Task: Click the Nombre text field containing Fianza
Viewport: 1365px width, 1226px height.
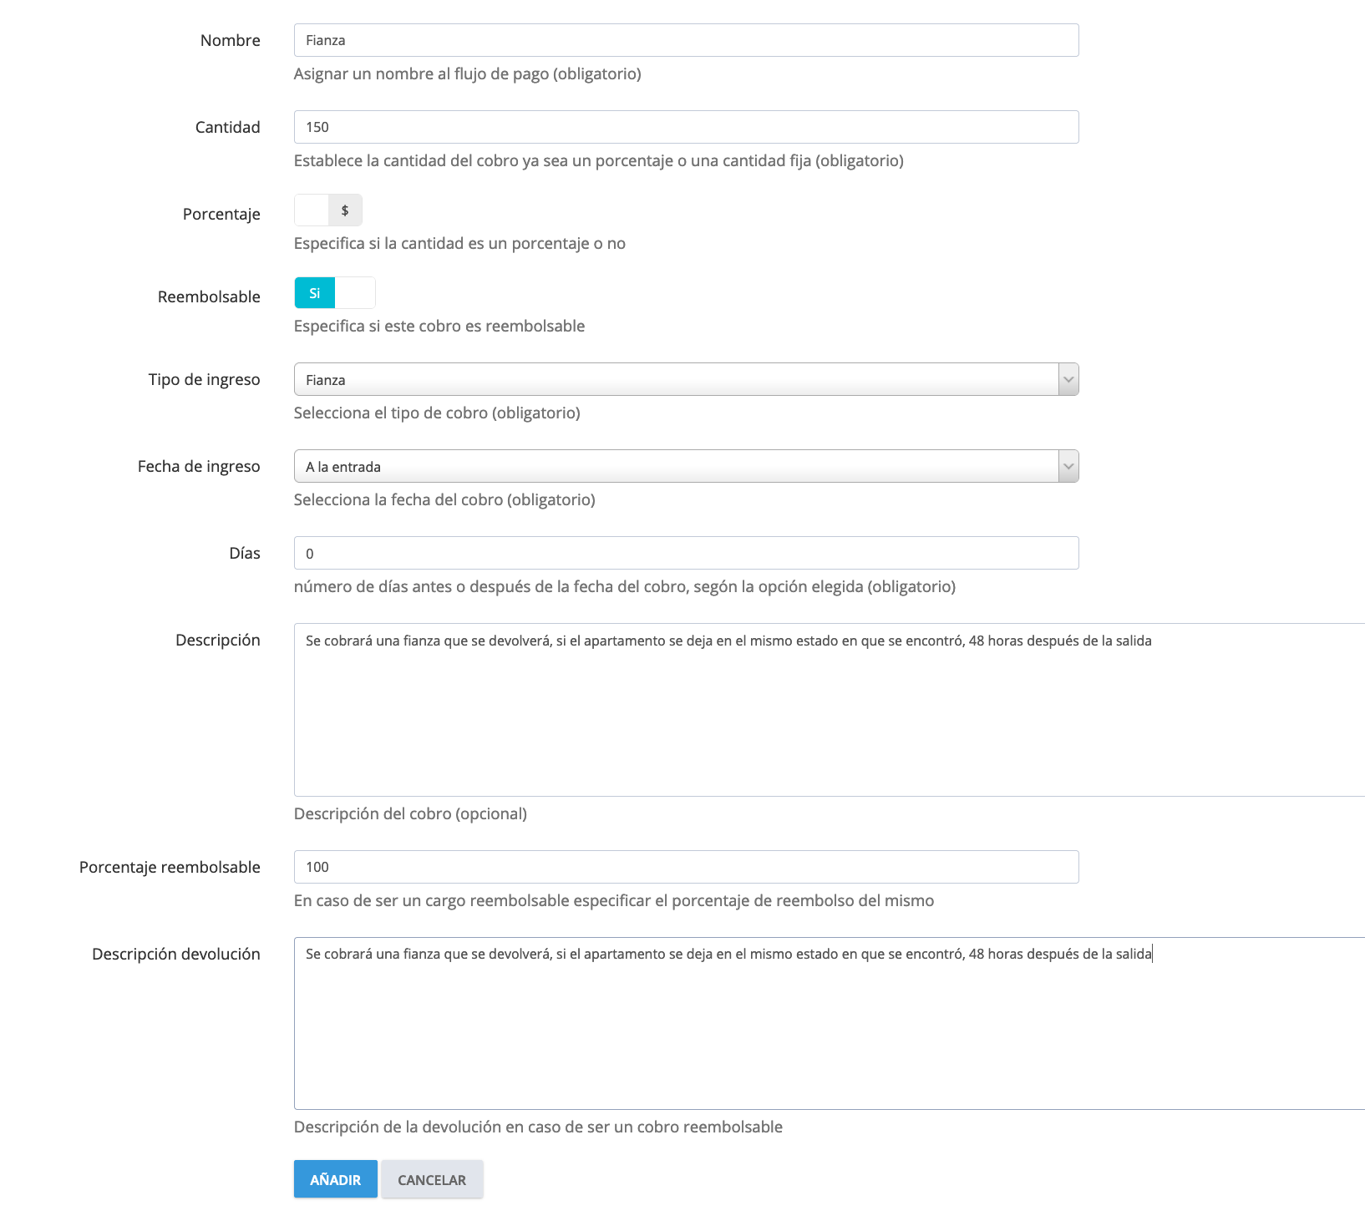Action: (x=685, y=40)
